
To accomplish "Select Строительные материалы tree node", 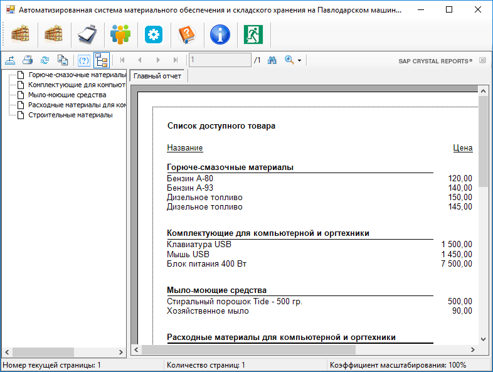I will pyautogui.click(x=70, y=115).
